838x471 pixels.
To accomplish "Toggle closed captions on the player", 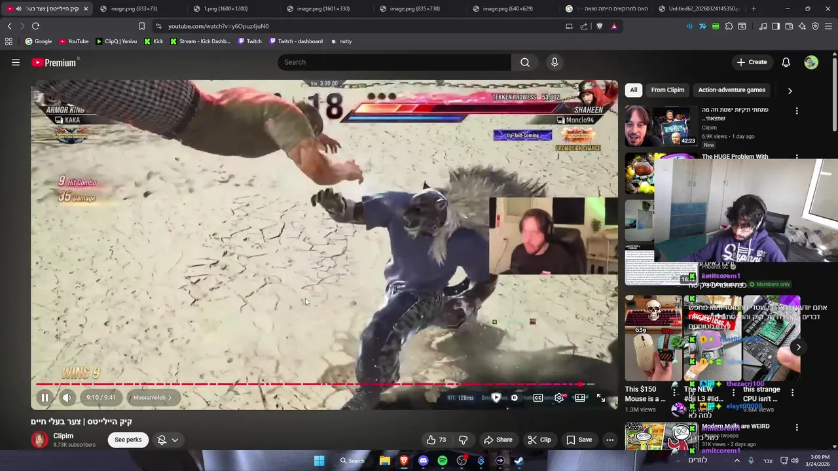I will (538, 398).
